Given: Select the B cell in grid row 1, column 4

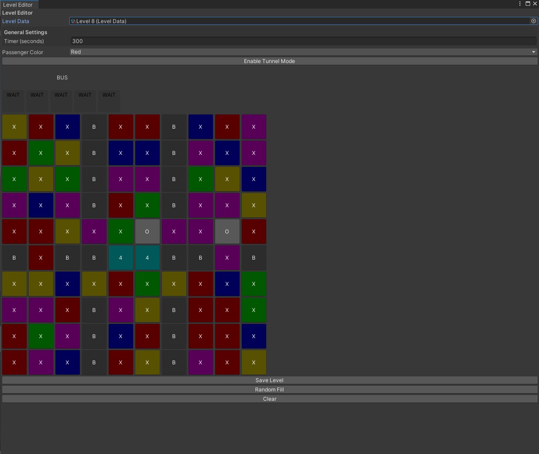Looking at the screenshot, I should click(94, 127).
